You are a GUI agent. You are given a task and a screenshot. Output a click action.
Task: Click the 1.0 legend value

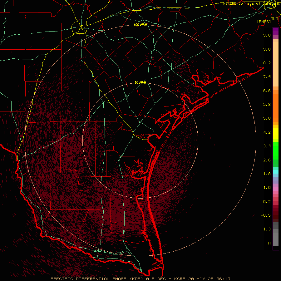(267, 188)
